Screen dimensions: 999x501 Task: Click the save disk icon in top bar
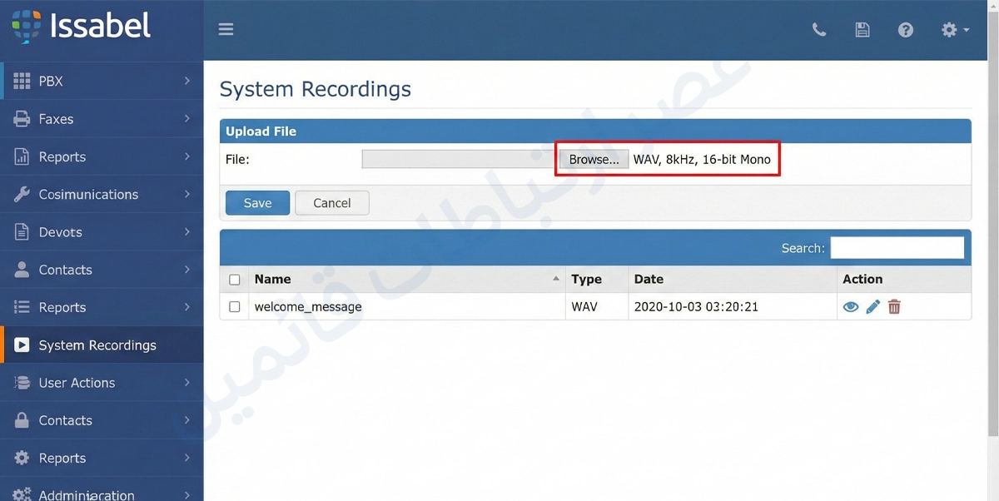862,29
